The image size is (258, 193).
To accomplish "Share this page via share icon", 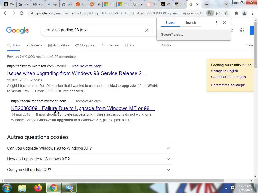I will point(218,13).
